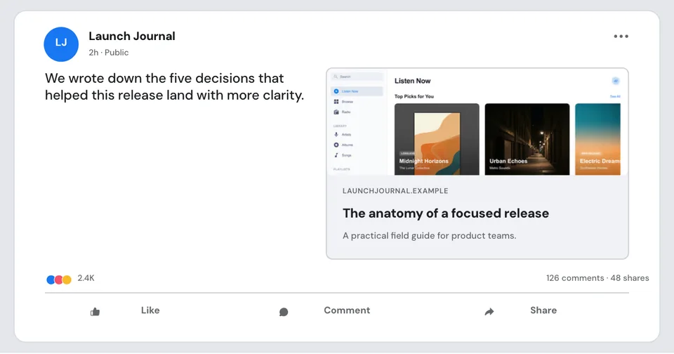Click the Comment button label
The width and height of the screenshot is (674, 354).
(347, 310)
